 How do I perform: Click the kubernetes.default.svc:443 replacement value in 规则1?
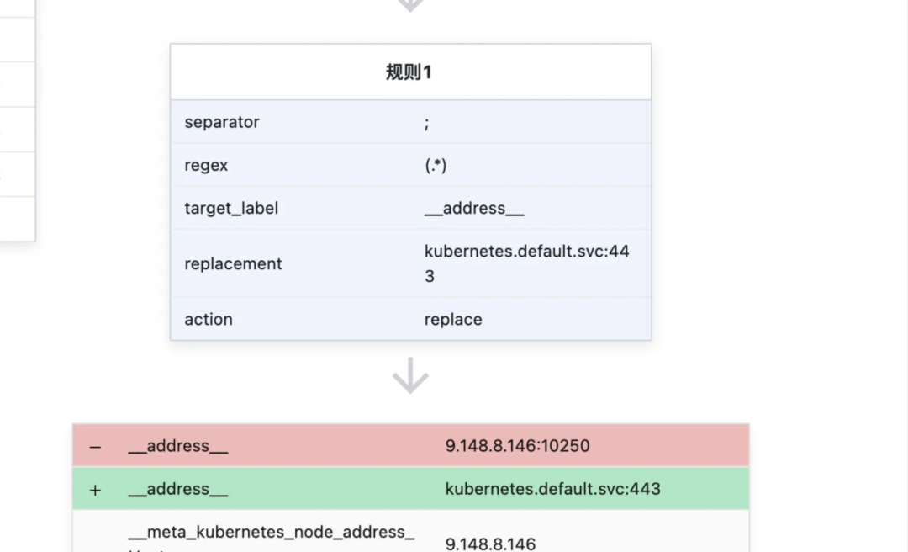[x=527, y=263]
